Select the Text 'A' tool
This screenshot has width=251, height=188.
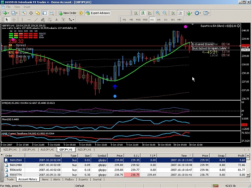(56, 20)
